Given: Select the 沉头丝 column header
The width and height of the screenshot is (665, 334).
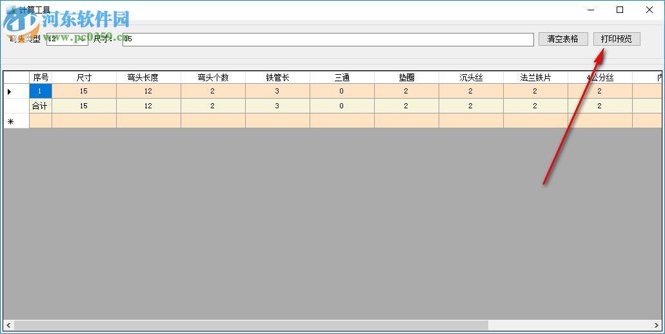Looking at the screenshot, I should pyautogui.click(x=471, y=77).
